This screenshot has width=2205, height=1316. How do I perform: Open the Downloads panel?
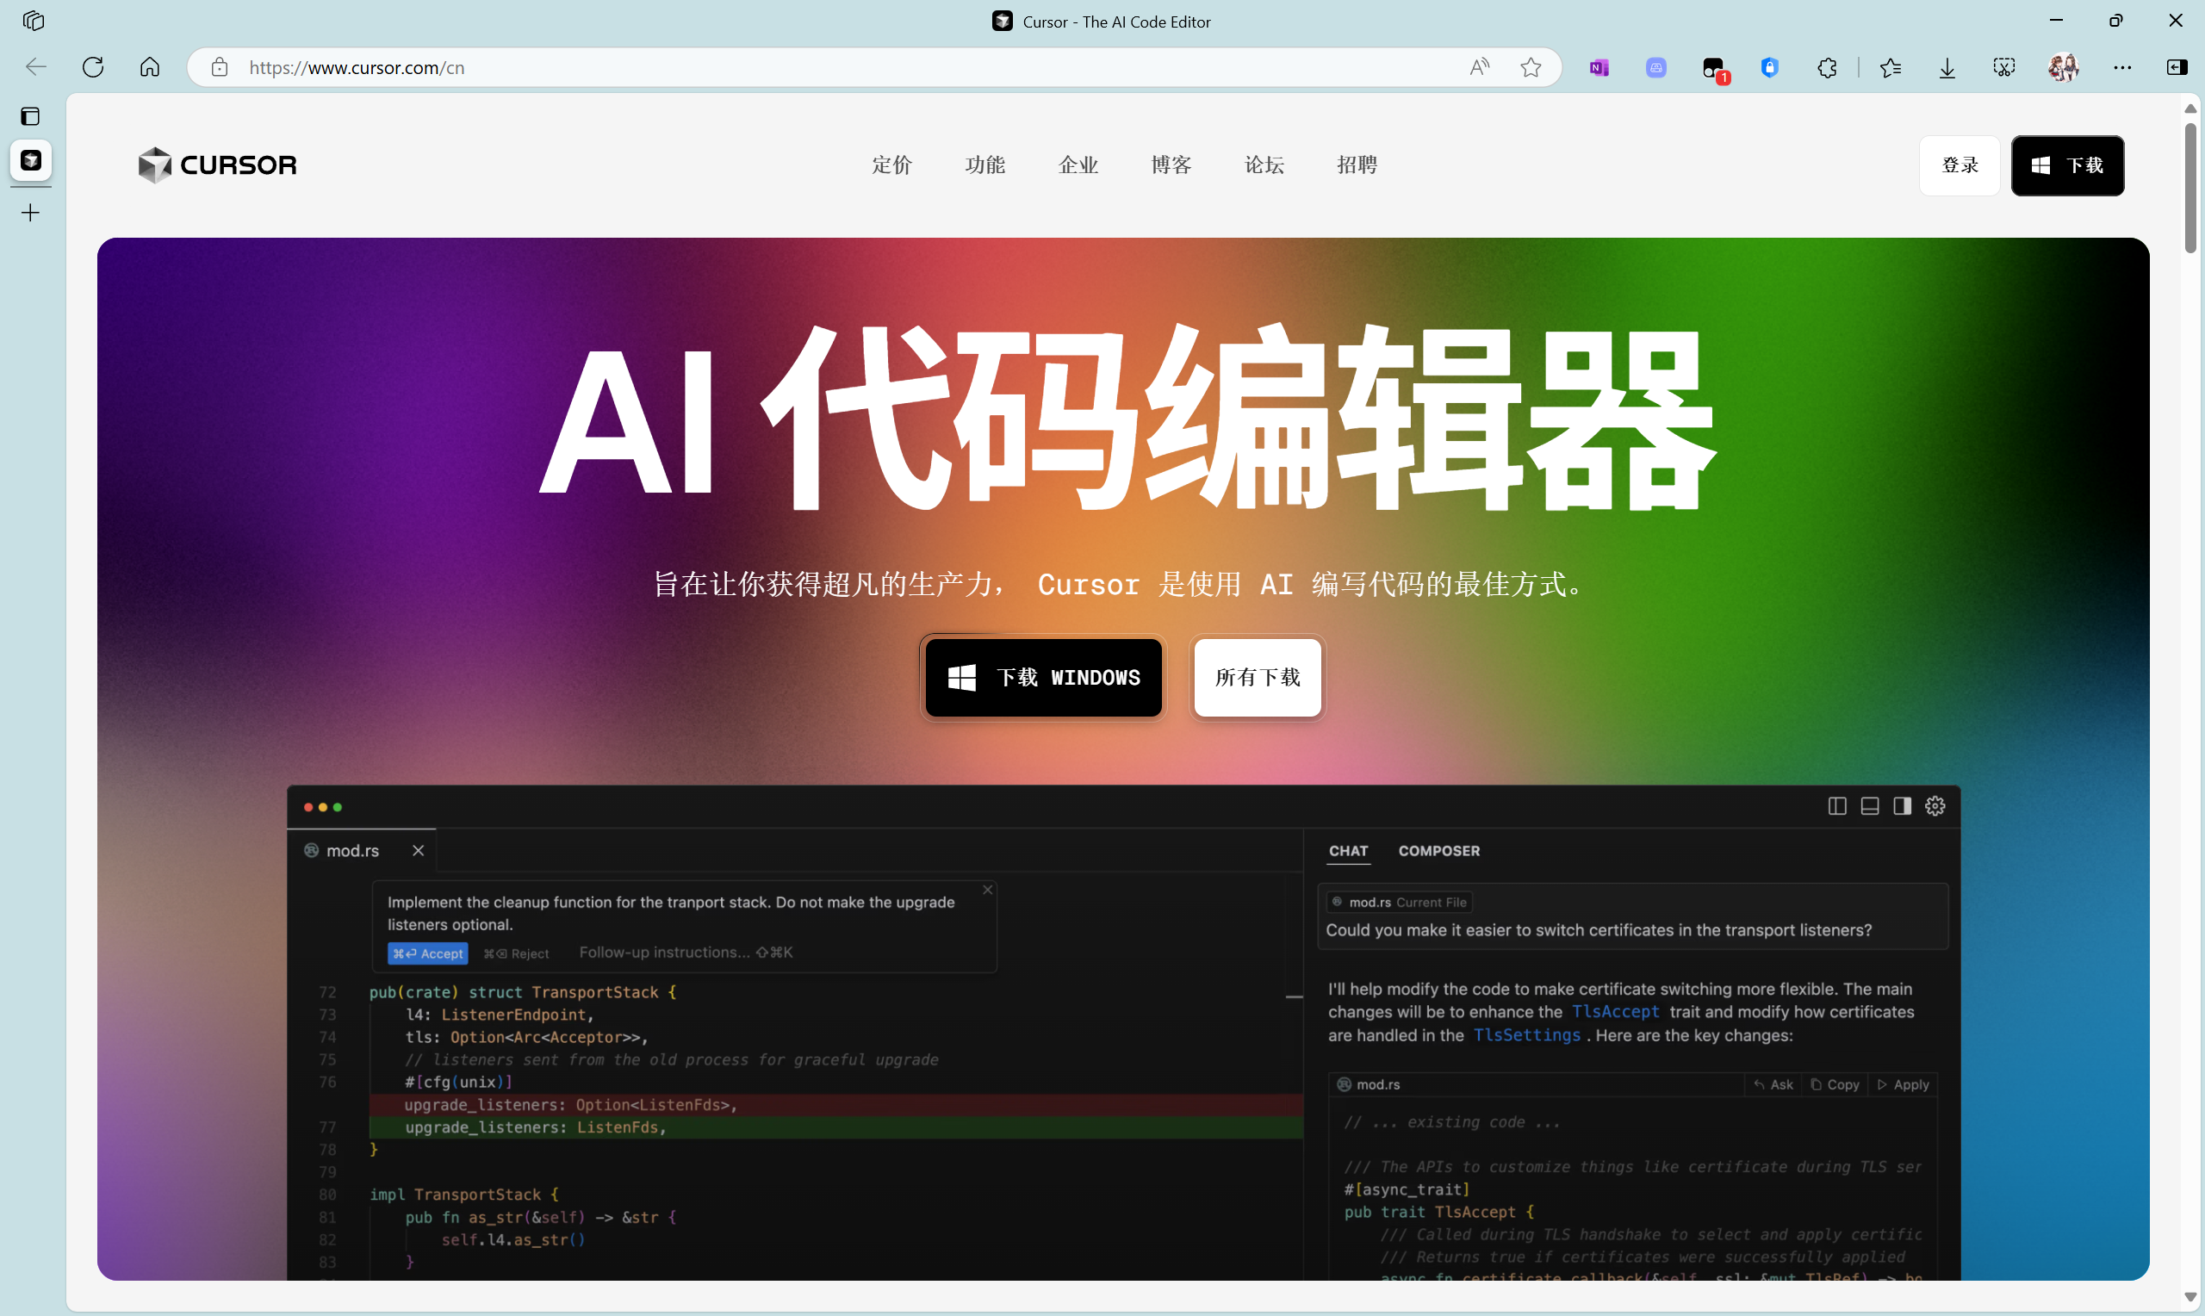pyautogui.click(x=1947, y=67)
